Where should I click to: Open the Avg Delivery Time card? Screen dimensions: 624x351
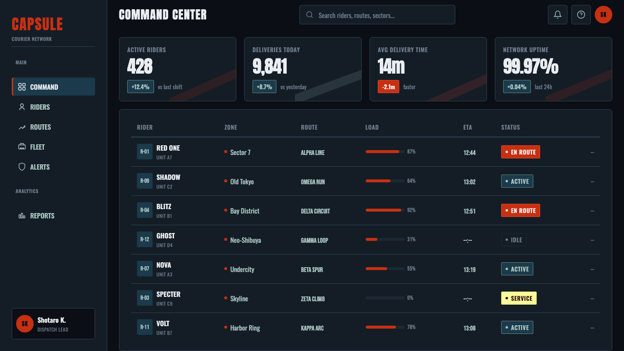click(x=428, y=69)
